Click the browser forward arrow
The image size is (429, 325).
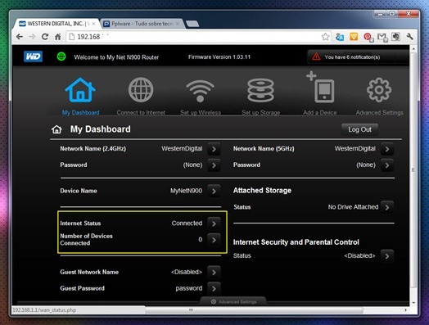pos(32,37)
